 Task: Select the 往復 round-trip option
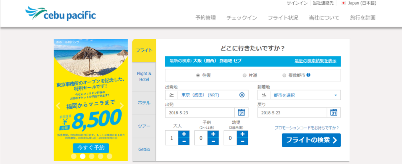[x=198, y=76]
